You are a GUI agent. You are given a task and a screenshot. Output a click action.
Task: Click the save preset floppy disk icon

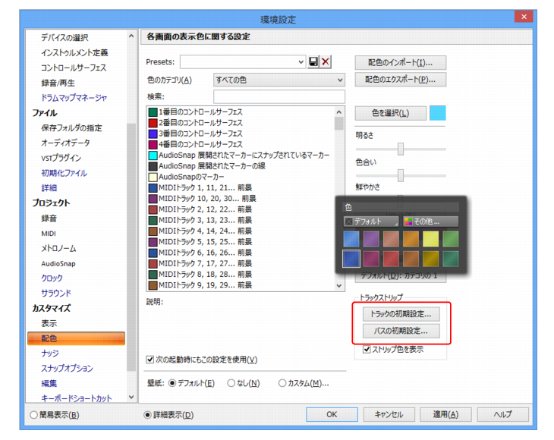pyautogui.click(x=313, y=61)
